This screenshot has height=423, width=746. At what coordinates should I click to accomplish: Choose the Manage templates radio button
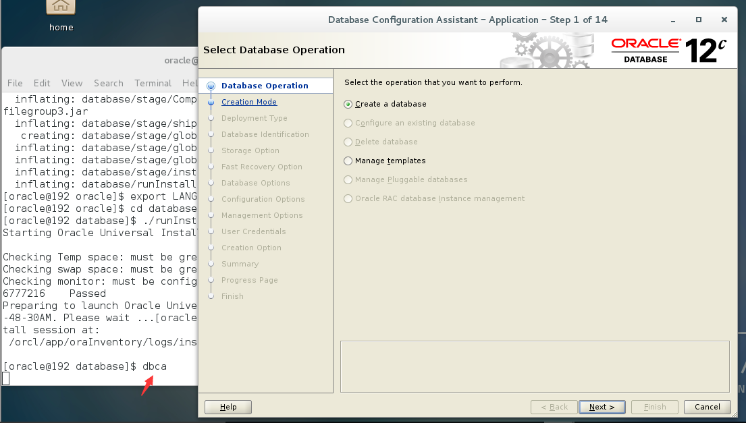348,161
